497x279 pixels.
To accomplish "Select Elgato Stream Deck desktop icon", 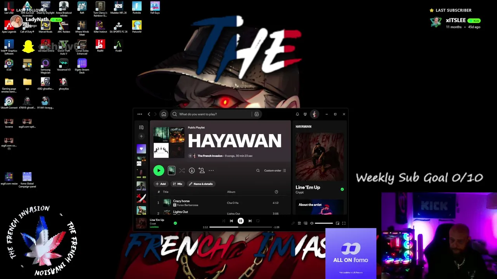I will [x=82, y=66].
